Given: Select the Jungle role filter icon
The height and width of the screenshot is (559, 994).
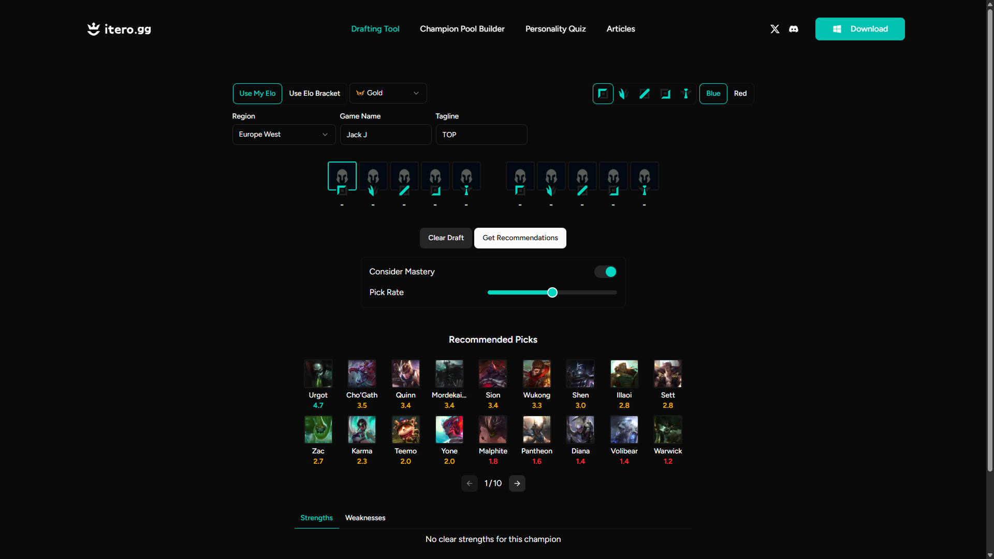Looking at the screenshot, I should point(623,94).
